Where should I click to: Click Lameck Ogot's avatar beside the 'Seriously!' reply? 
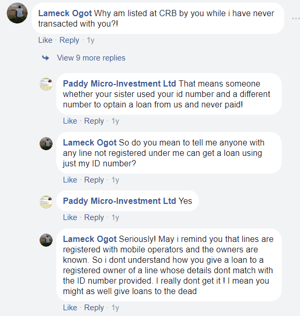point(46,240)
